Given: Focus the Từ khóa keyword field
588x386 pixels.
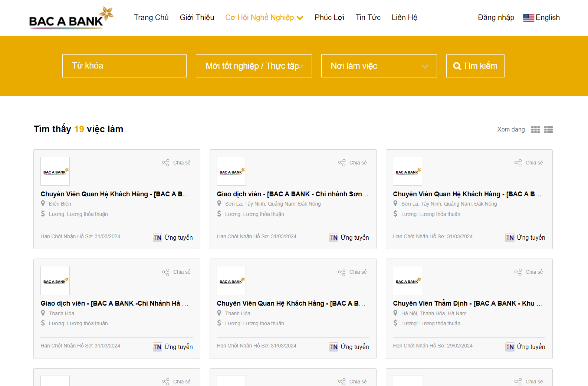Looking at the screenshot, I should pyautogui.click(x=124, y=66).
